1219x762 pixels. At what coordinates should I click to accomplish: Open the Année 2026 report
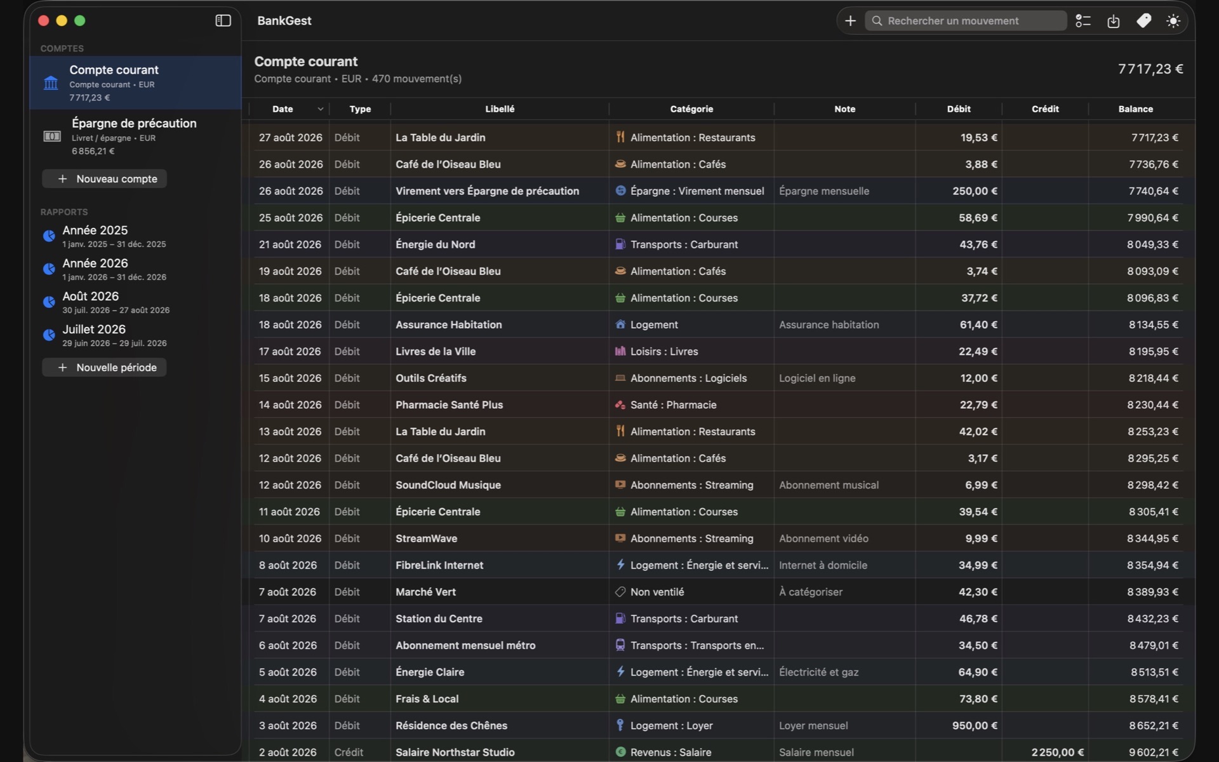point(135,269)
